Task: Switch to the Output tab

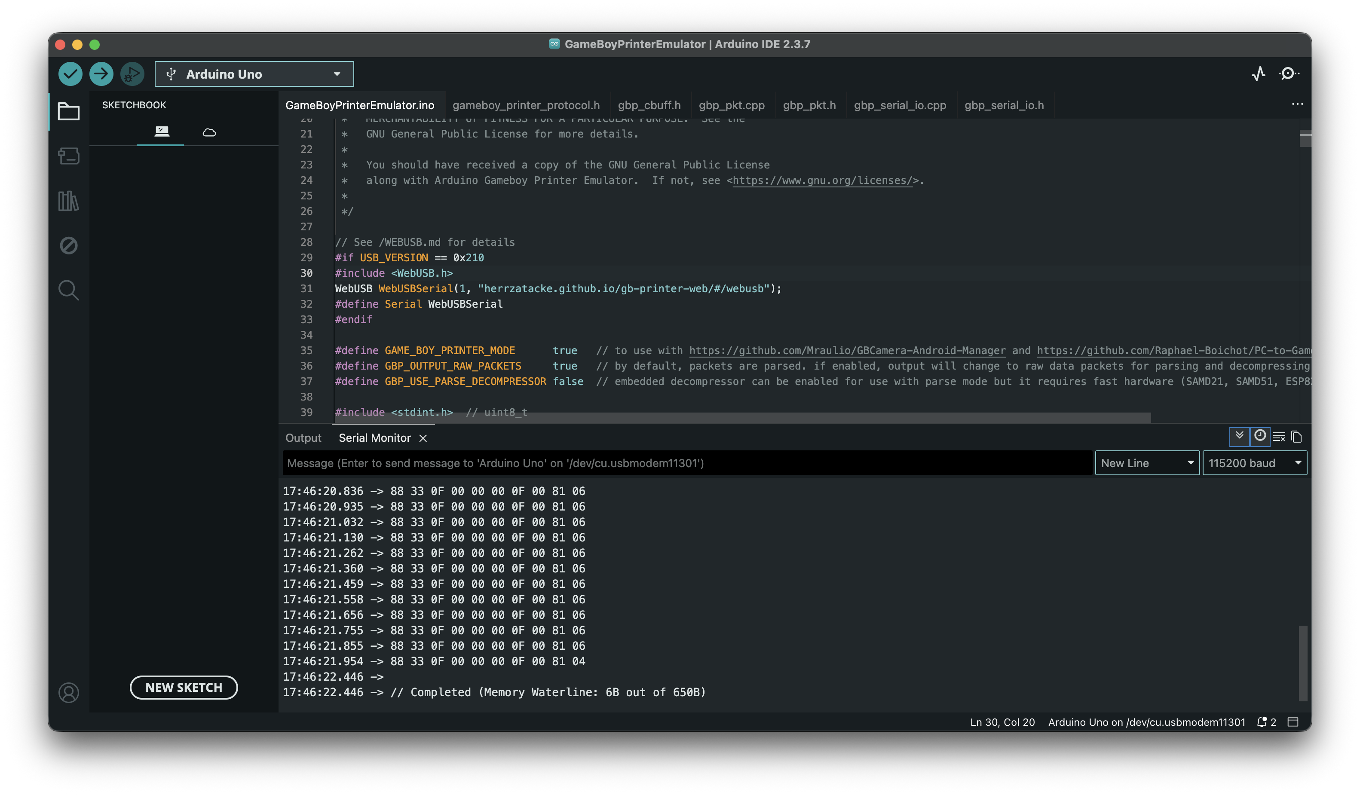Action: coord(303,438)
